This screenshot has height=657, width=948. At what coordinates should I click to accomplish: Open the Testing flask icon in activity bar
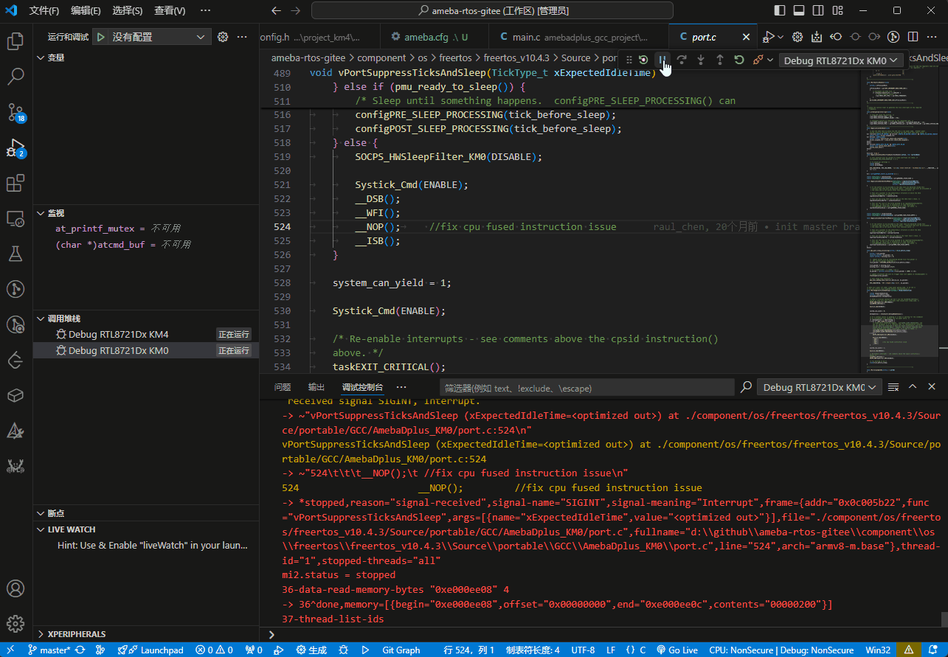point(15,254)
